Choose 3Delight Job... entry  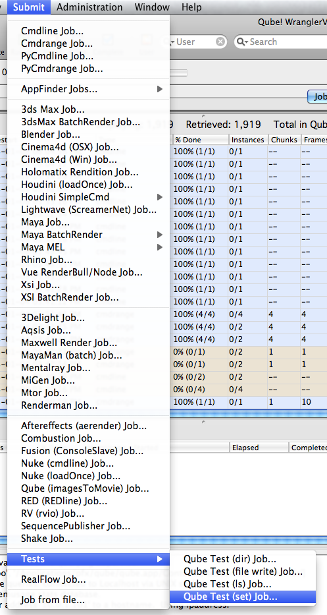click(x=89, y=318)
